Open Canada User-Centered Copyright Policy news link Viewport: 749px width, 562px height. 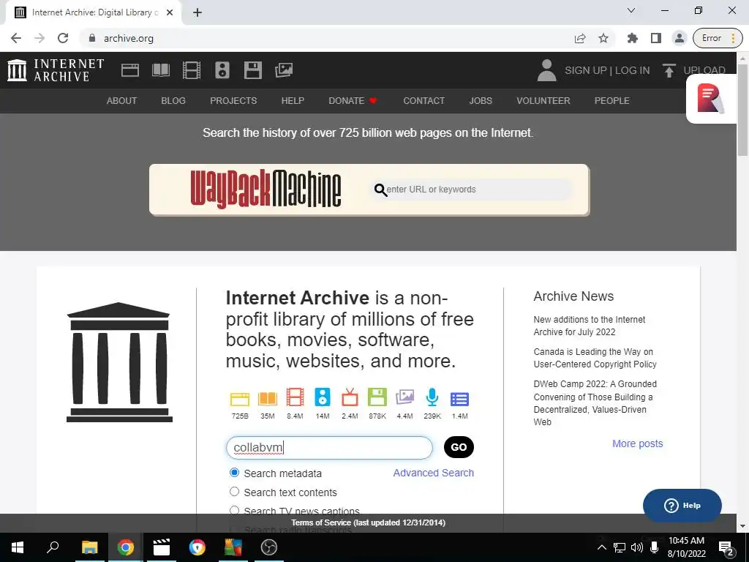click(595, 357)
